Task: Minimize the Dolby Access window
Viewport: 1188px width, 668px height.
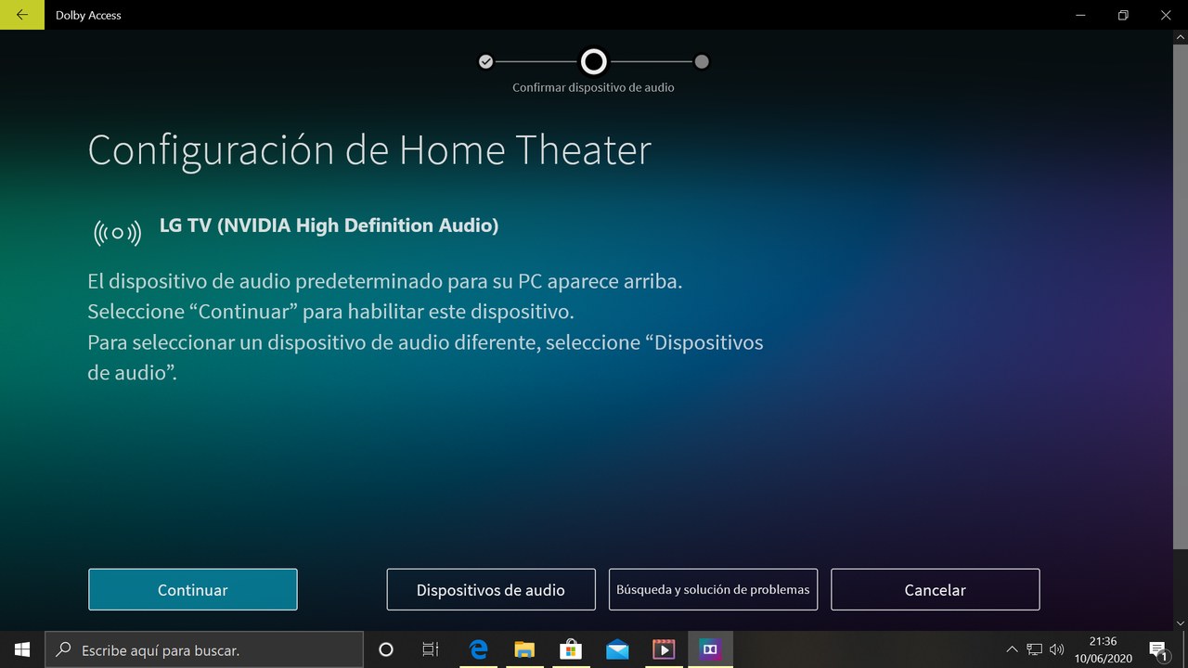Action: [x=1080, y=15]
